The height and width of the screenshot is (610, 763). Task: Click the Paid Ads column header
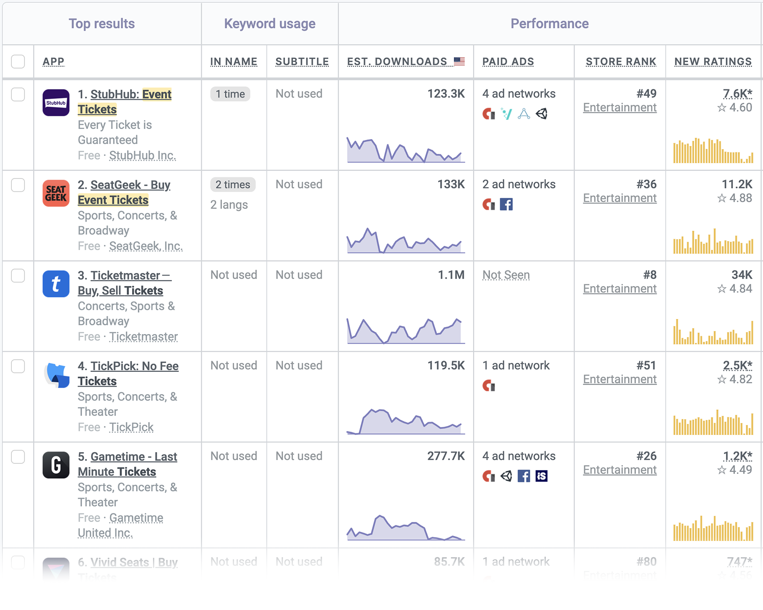(508, 61)
